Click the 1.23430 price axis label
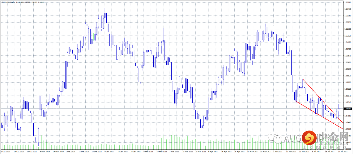 (x=347, y=9)
